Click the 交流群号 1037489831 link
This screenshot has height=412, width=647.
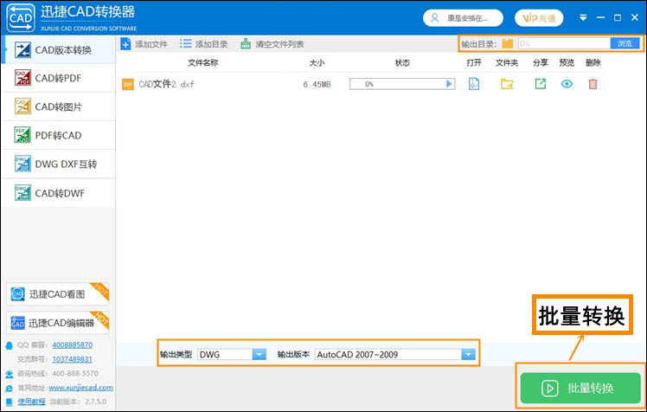(x=72, y=359)
